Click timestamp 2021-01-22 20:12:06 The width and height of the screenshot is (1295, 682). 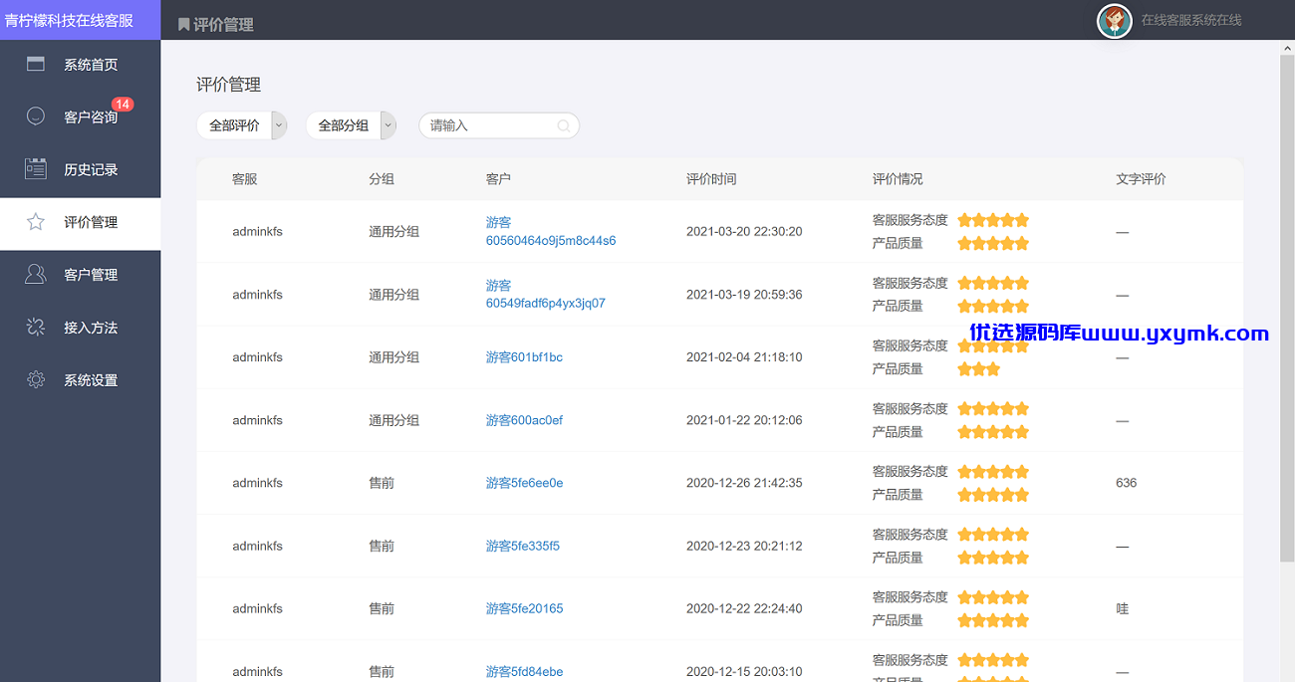pos(744,420)
